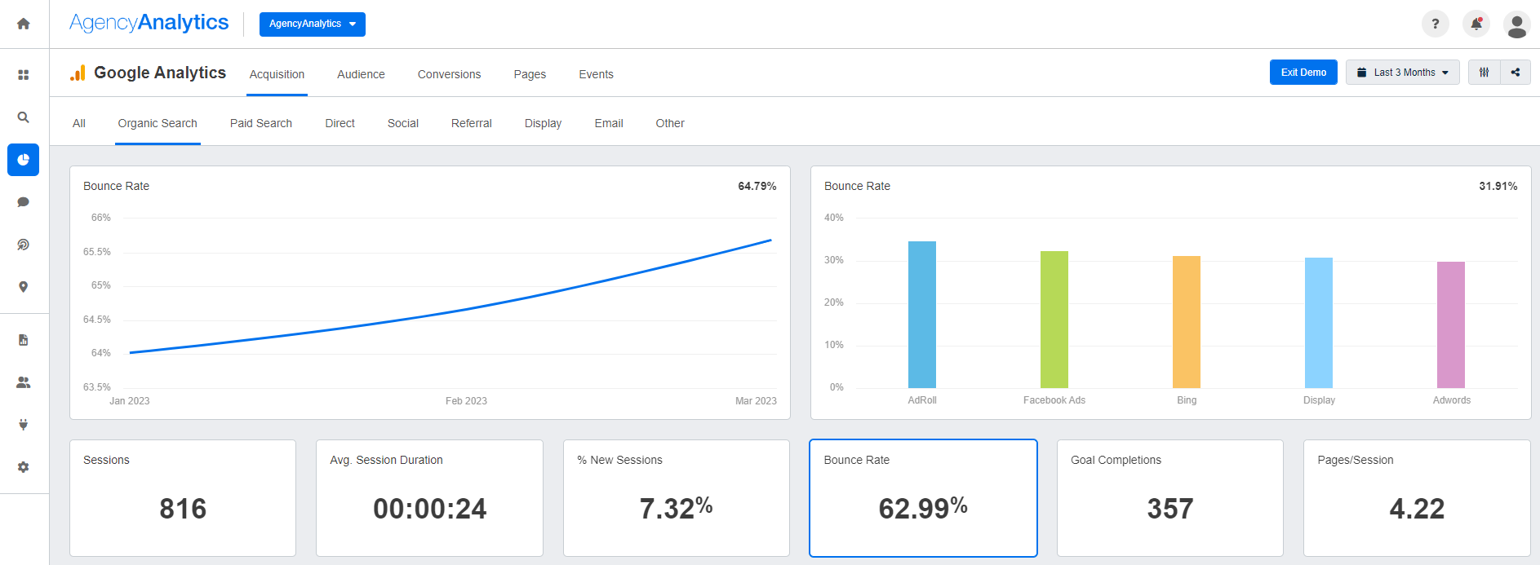The height and width of the screenshot is (565, 1540).
Task: Expand the Last 3 Months date picker
Action: click(x=1402, y=73)
